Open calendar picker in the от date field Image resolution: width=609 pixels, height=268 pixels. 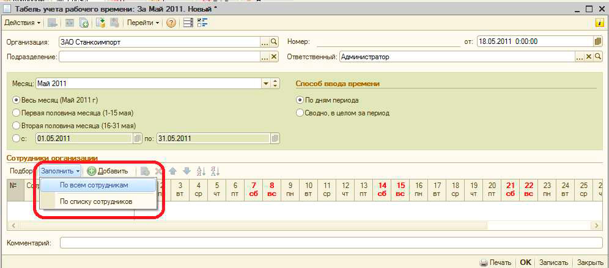click(598, 42)
